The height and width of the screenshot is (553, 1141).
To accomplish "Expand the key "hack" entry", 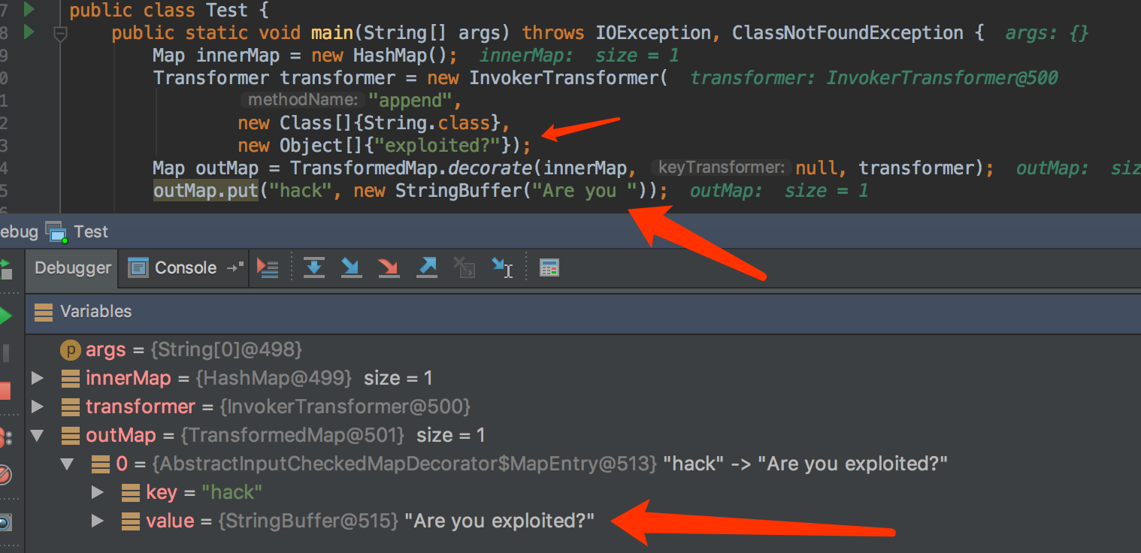I will point(97,492).
